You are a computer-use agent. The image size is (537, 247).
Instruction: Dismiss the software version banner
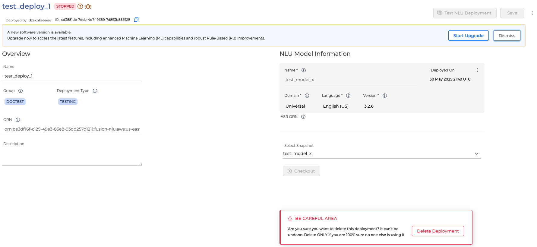(x=507, y=36)
